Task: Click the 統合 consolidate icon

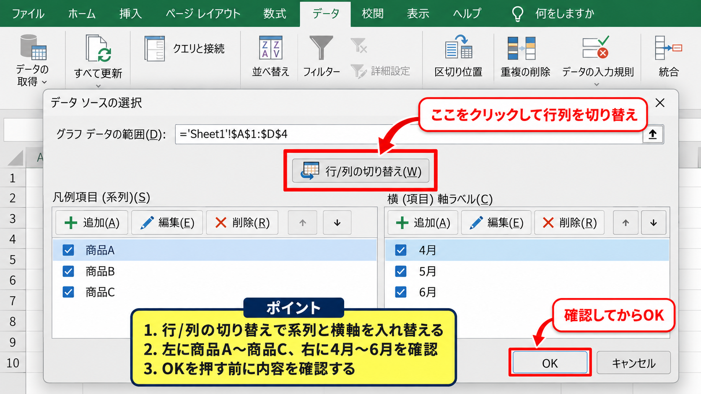Action: [x=668, y=48]
